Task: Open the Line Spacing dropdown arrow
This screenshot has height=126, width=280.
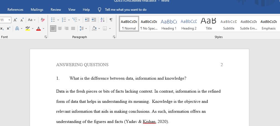Action: (86, 28)
